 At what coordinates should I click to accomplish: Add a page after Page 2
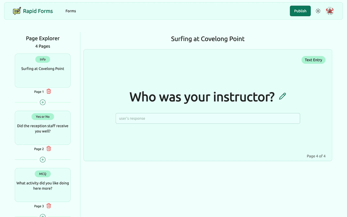click(43, 160)
